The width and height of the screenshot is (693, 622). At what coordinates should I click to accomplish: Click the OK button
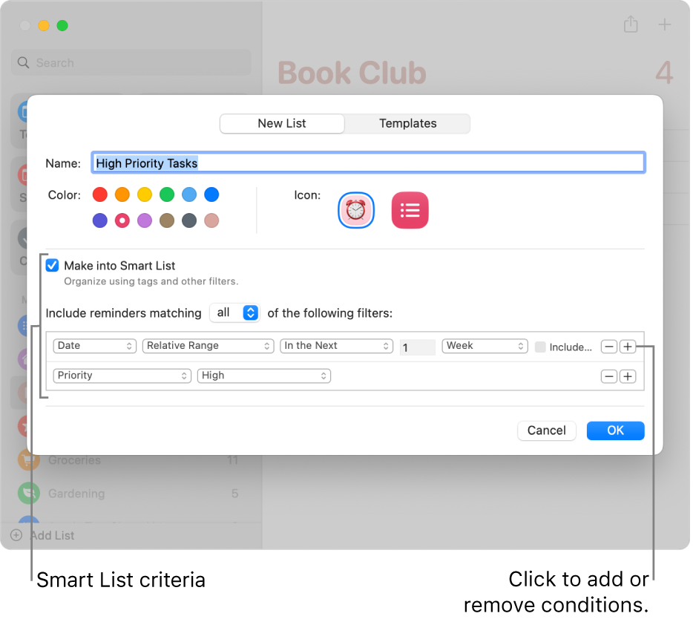click(615, 431)
